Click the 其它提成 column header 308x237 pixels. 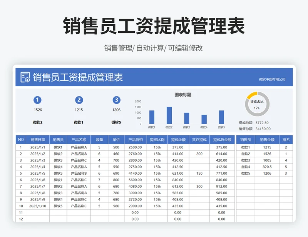[199, 140]
